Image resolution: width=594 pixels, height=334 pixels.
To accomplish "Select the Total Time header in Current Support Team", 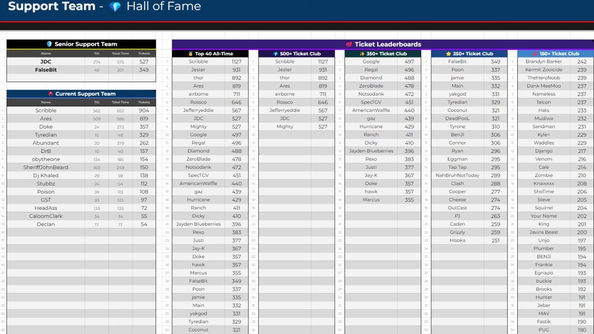I will coord(120,102).
